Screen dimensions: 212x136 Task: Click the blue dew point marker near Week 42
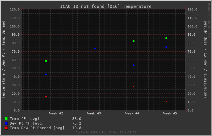tap(46, 75)
